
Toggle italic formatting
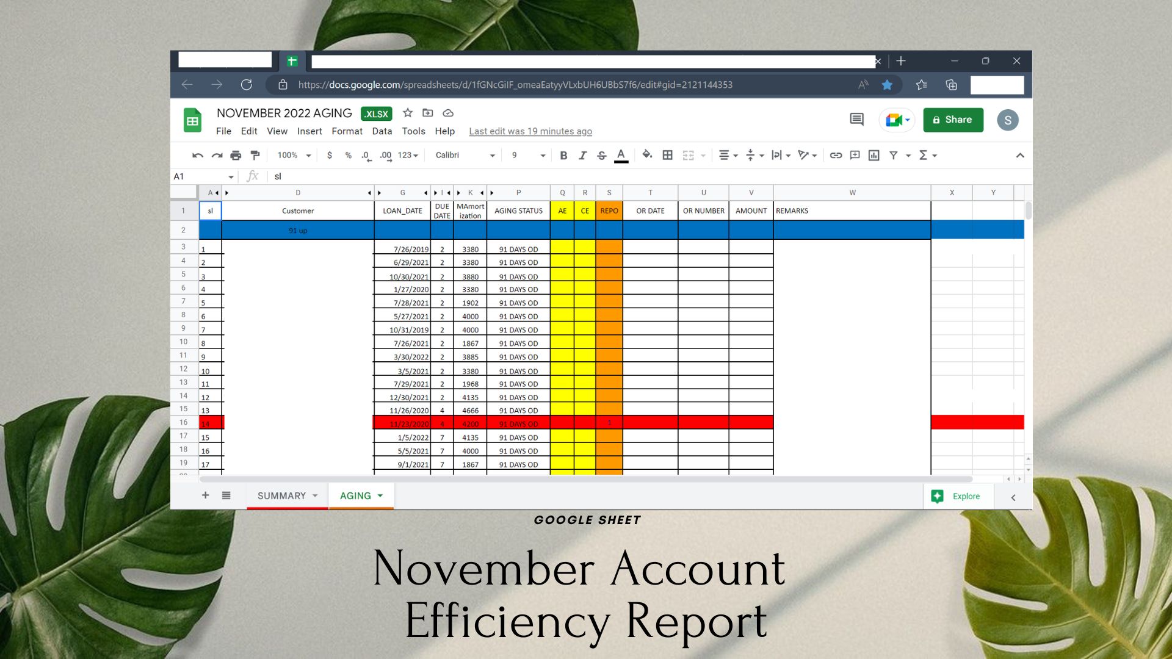[582, 156]
